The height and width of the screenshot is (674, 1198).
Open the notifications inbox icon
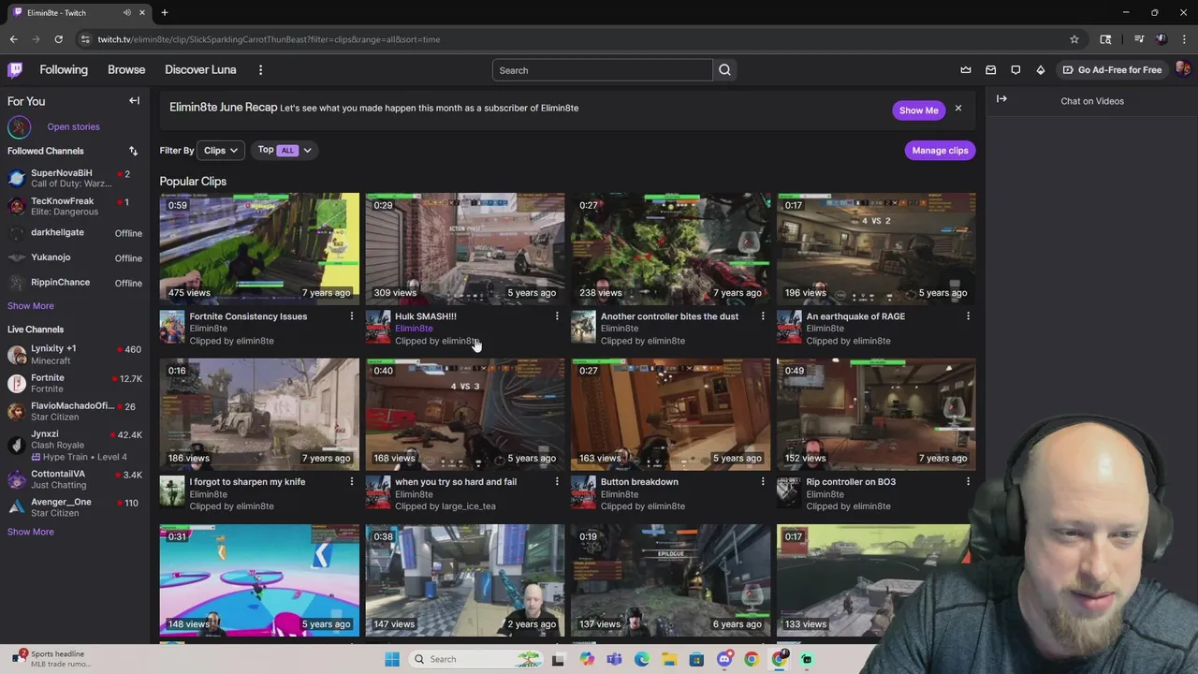click(990, 69)
